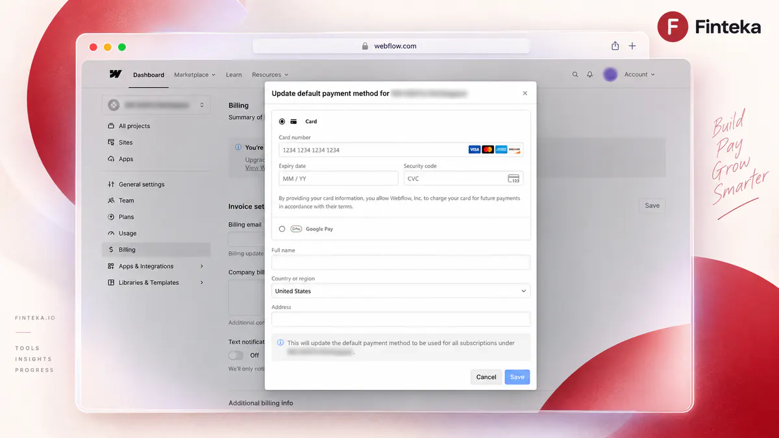This screenshot has height=438, width=779.
Task: Click the webflow.com address bar
Action: 391,46
